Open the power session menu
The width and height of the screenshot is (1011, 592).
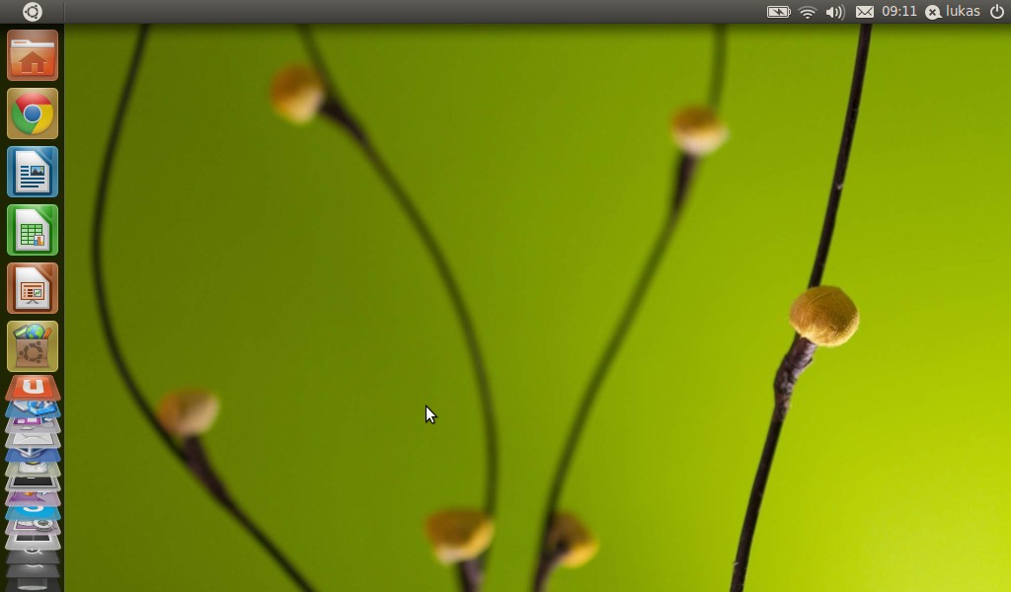tap(997, 12)
